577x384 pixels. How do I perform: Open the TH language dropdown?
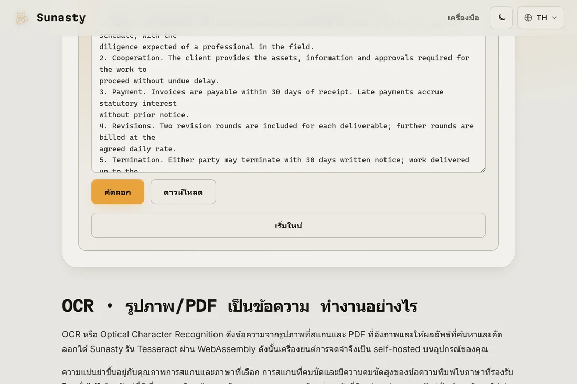pos(541,18)
